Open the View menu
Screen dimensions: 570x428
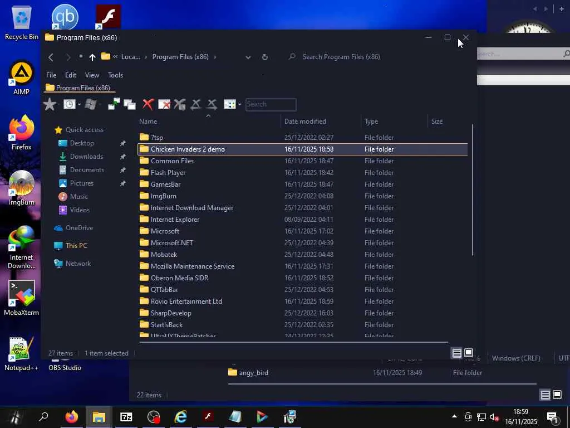(92, 75)
